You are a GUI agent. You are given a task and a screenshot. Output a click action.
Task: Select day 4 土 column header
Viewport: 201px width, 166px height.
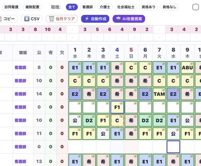pyautogui.click(x=117, y=53)
